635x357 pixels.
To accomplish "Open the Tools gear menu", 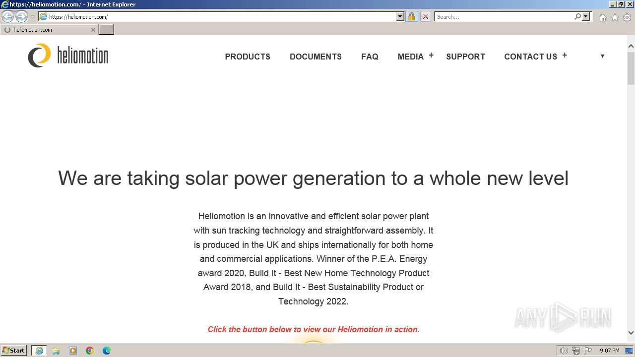I will click(627, 17).
